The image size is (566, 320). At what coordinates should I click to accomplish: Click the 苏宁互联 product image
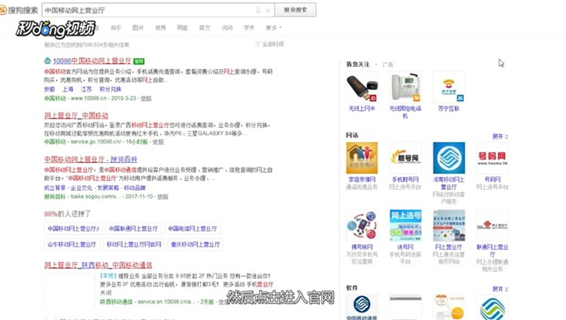[449, 87]
